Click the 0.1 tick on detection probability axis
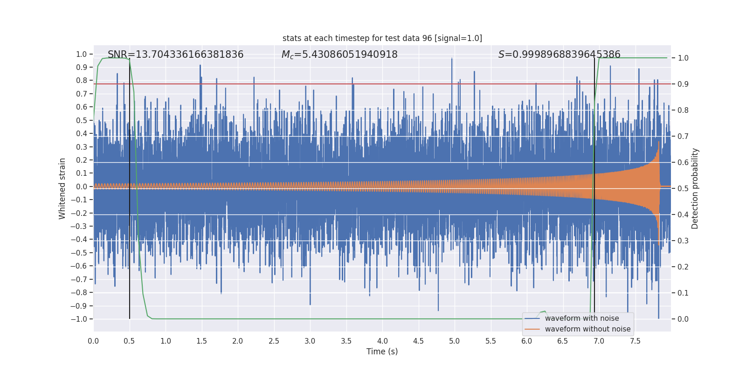The width and height of the screenshot is (746, 373). pyautogui.click(x=683, y=293)
